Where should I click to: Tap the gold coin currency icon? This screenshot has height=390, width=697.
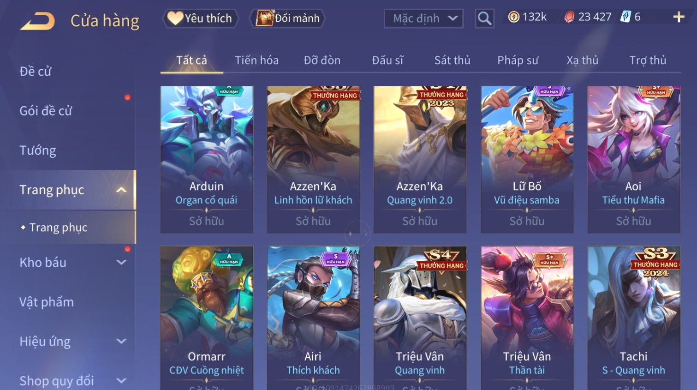tap(513, 17)
